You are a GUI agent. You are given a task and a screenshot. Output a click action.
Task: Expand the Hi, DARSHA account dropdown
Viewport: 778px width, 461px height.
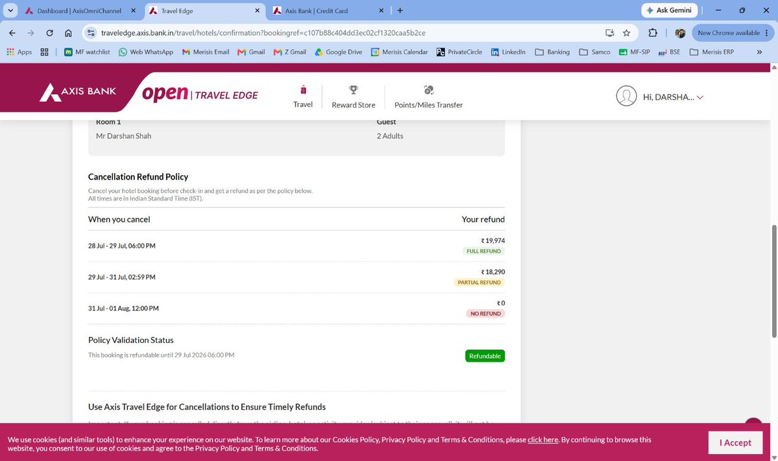pos(673,97)
